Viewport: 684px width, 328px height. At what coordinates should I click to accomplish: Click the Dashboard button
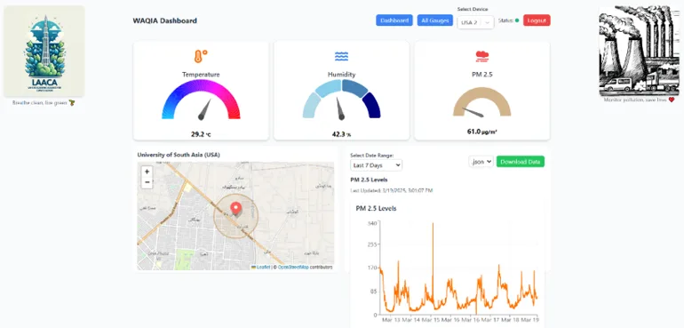pyautogui.click(x=394, y=20)
